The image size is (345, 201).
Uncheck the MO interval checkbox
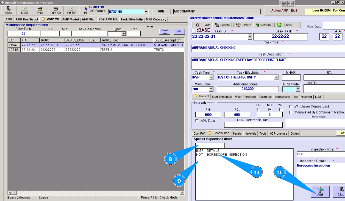(x=270, y=109)
